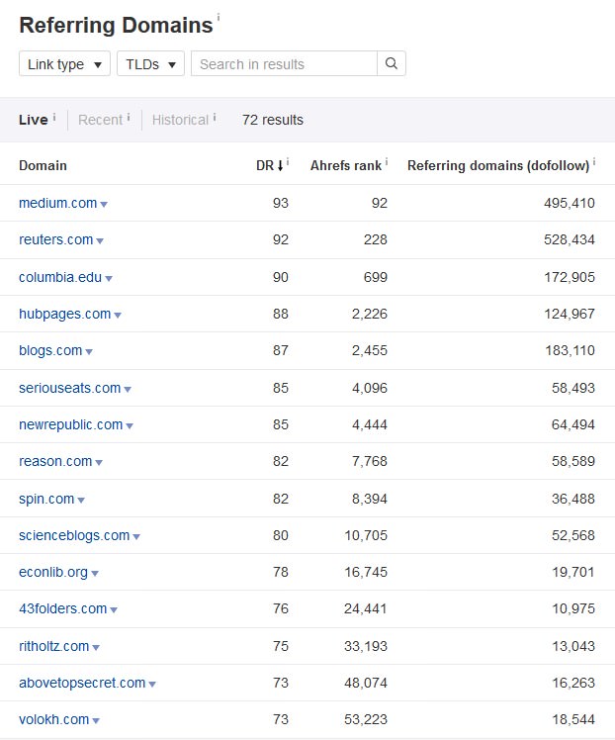Click info icon next to DR header

pyautogui.click(x=288, y=162)
